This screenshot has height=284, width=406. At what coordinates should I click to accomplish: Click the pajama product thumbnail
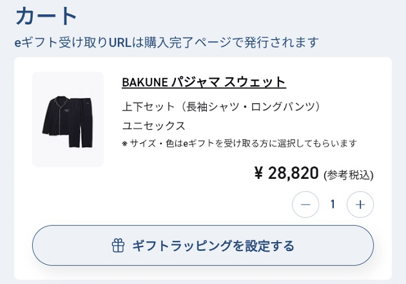coord(68,119)
